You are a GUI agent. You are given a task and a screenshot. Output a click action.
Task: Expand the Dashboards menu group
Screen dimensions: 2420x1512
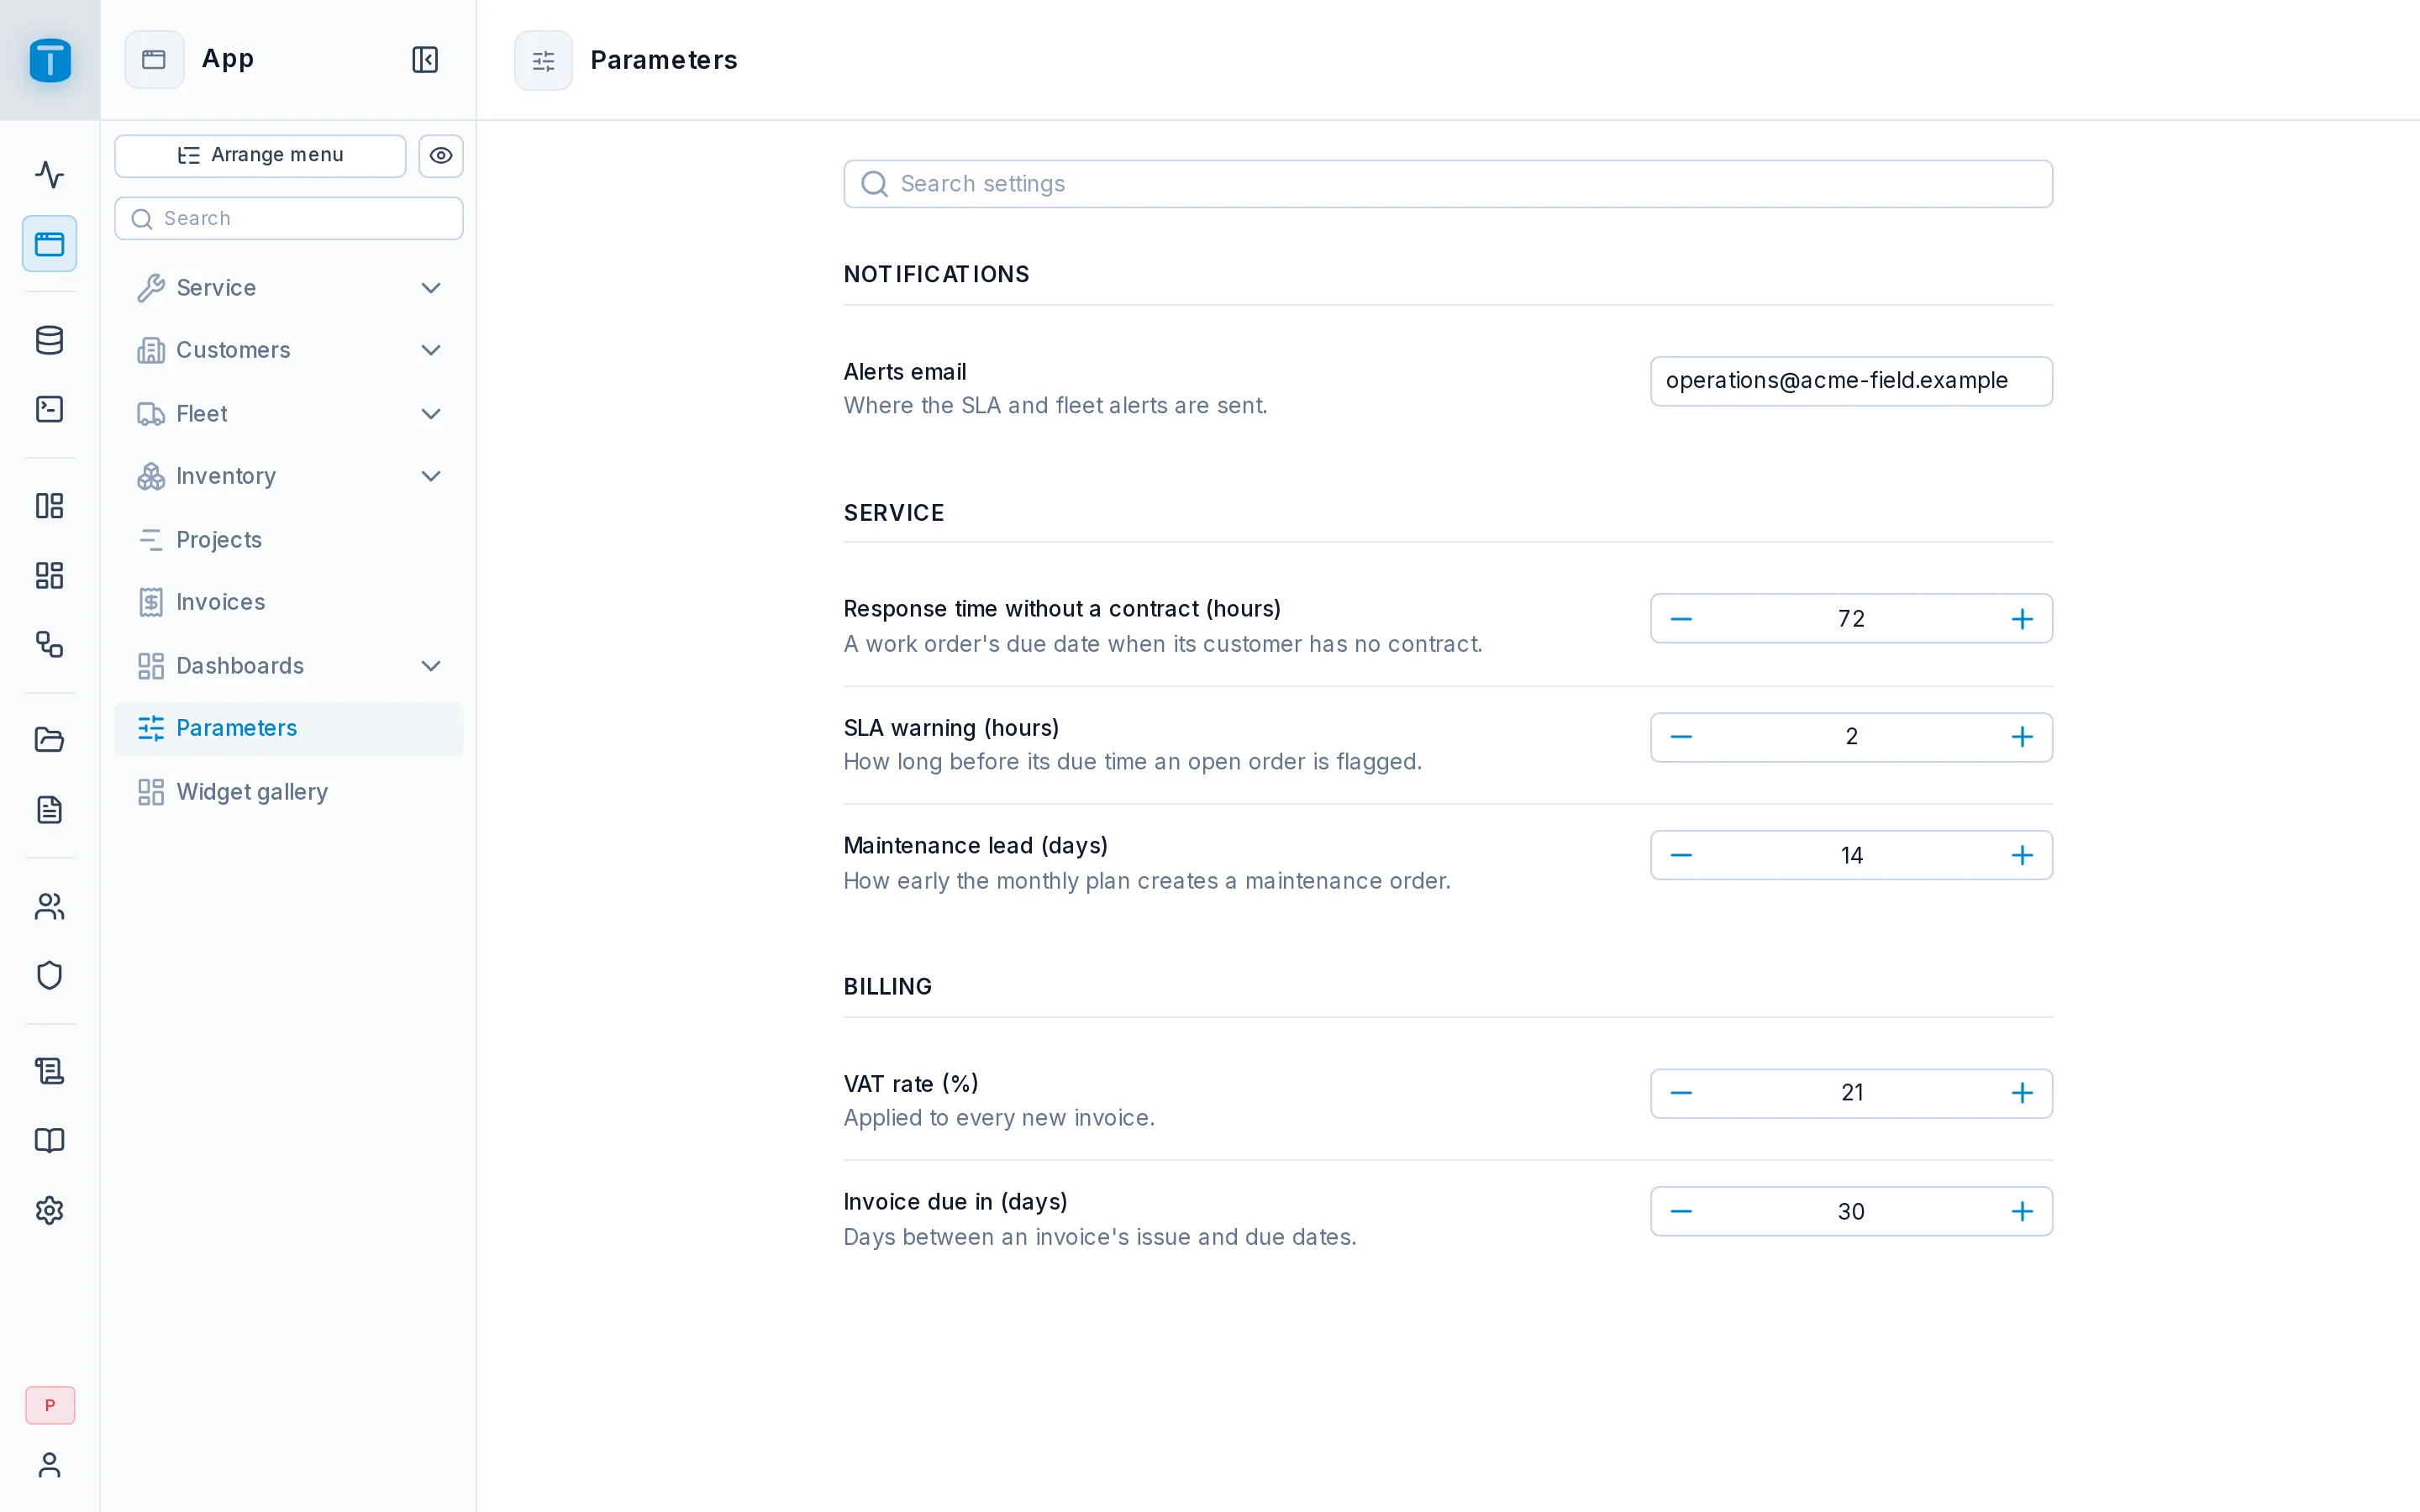click(289, 666)
